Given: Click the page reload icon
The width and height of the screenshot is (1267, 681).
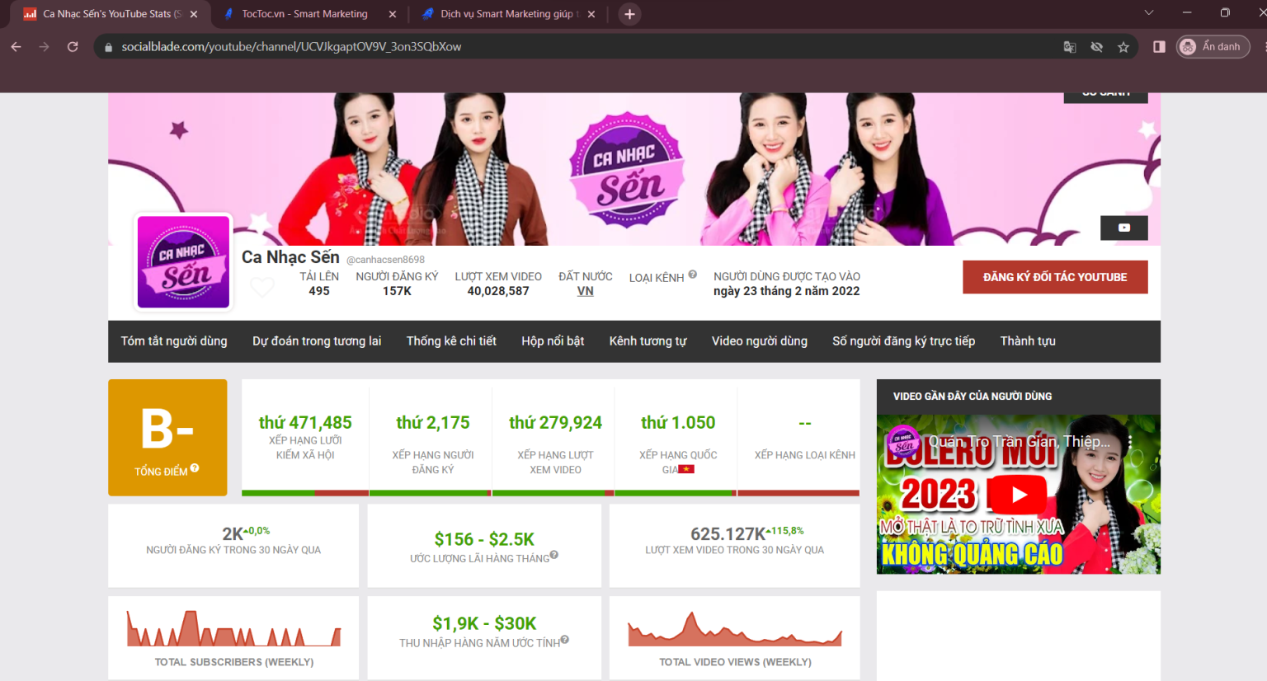Looking at the screenshot, I should (73, 47).
